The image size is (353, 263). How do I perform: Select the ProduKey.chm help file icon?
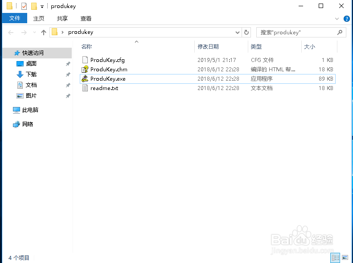85,70
